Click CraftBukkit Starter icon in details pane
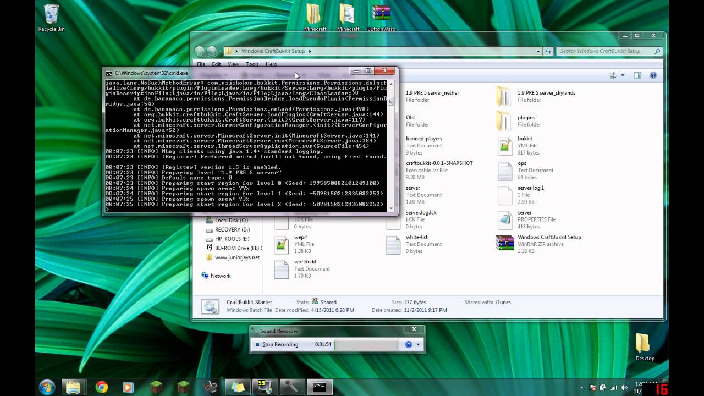704x396 pixels. click(x=210, y=306)
